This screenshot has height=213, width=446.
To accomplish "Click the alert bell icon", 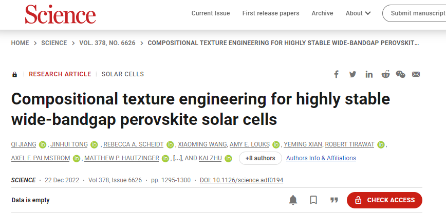I will tap(293, 200).
